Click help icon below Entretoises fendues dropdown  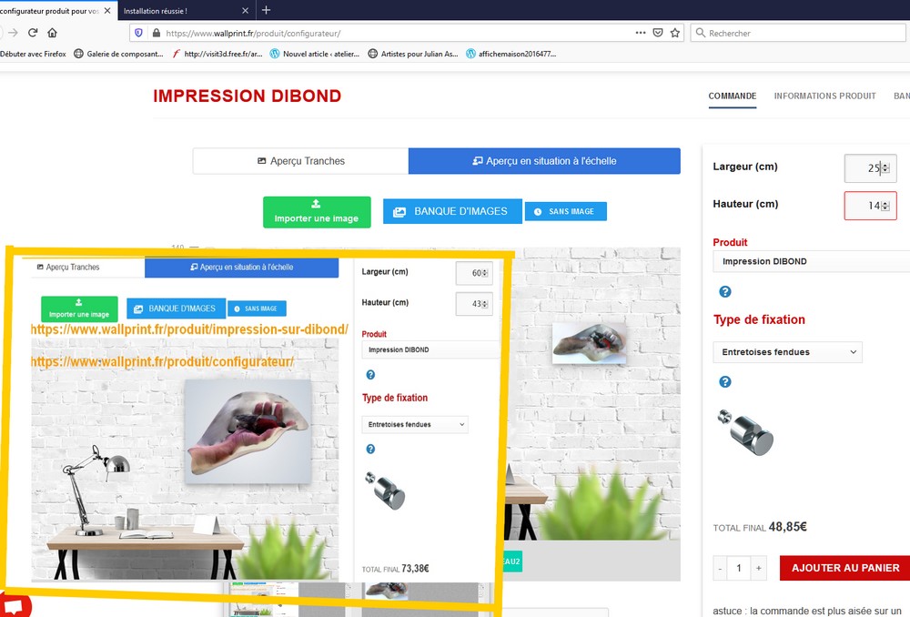(725, 381)
